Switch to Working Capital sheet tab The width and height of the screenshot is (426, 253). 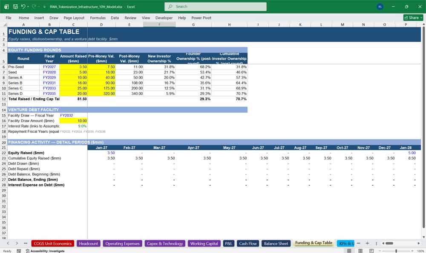coord(204,244)
